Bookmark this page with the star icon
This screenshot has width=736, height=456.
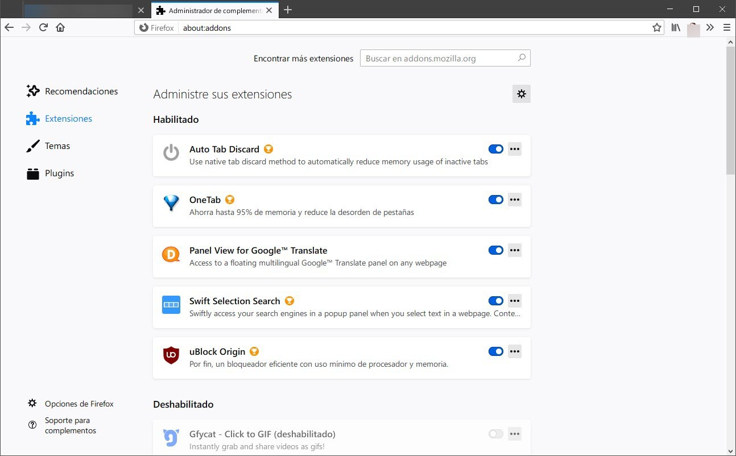coord(657,27)
